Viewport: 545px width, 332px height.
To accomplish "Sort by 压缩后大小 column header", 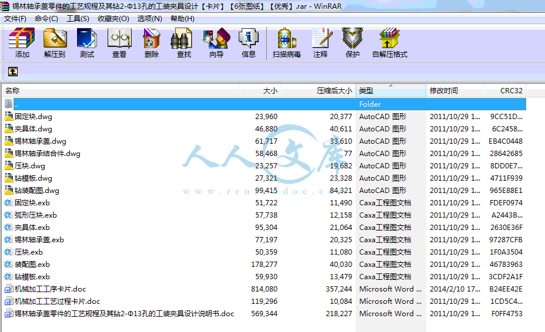I will (319, 90).
